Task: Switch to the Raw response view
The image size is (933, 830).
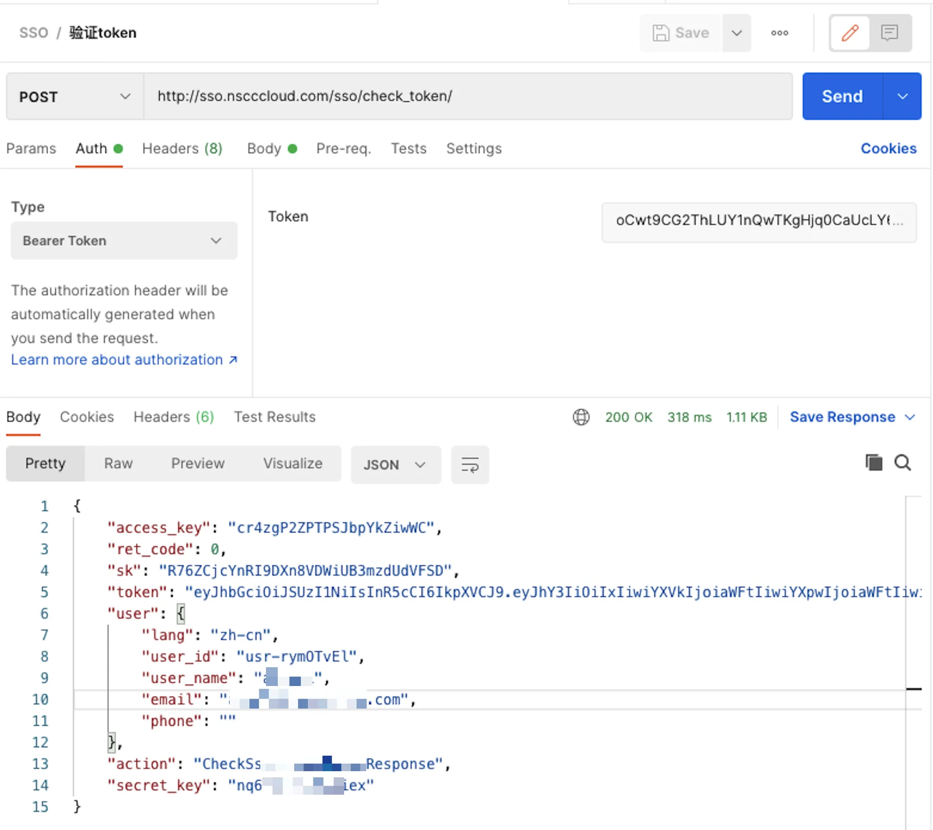Action: click(x=118, y=463)
